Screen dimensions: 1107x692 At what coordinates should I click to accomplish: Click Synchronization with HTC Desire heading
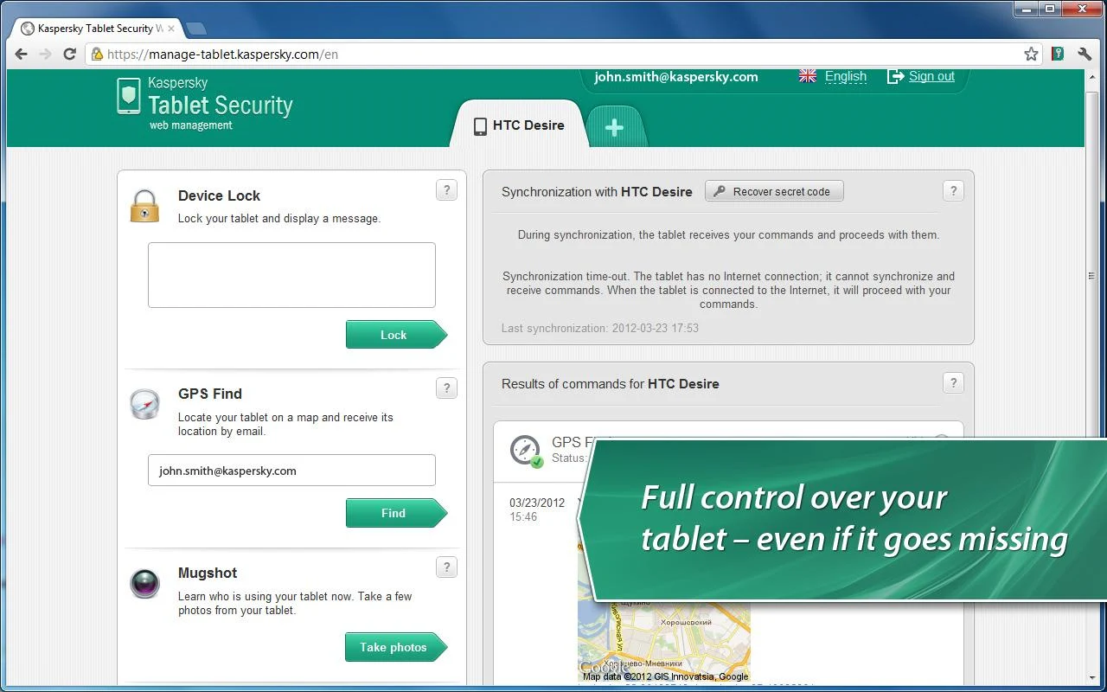click(597, 192)
